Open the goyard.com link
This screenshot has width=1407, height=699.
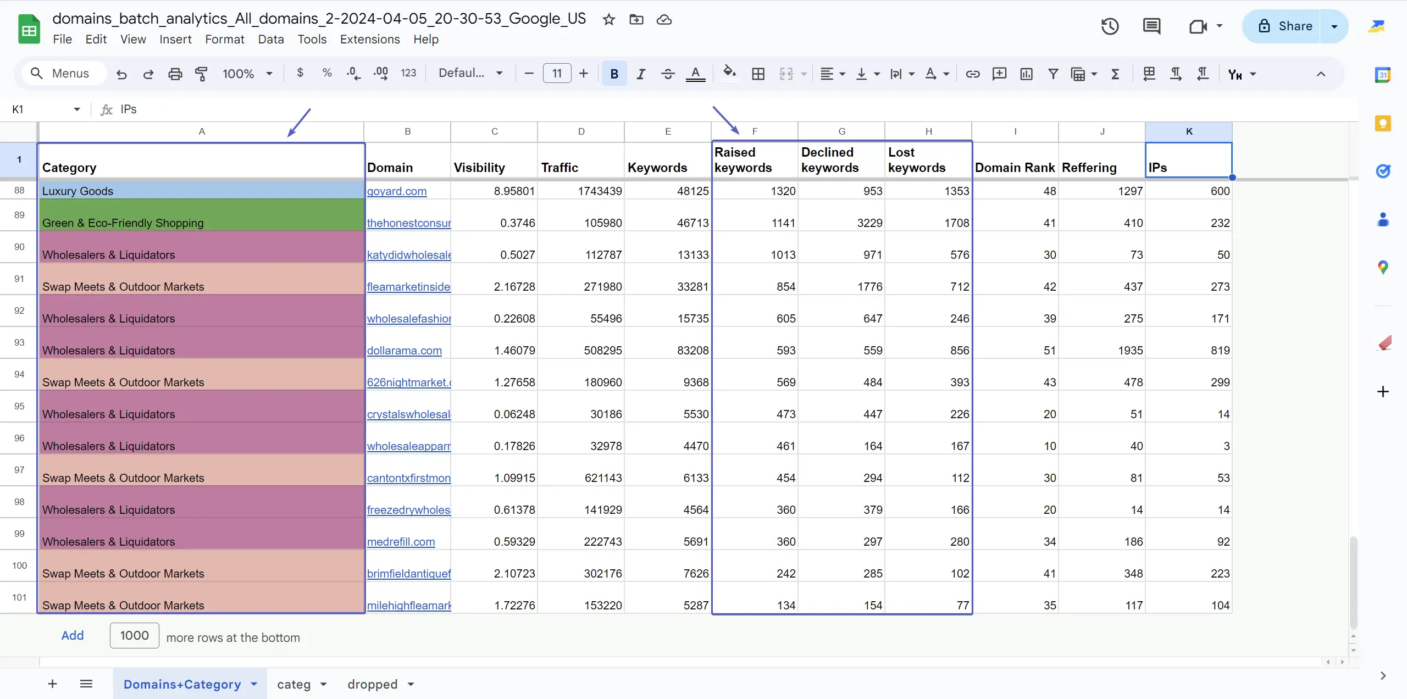[x=397, y=191]
